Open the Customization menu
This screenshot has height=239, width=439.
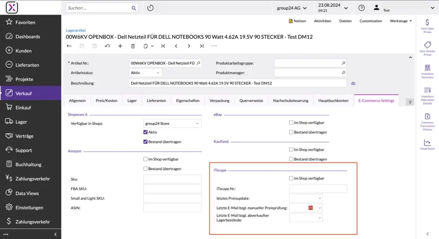pyautogui.click(x=371, y=21)
